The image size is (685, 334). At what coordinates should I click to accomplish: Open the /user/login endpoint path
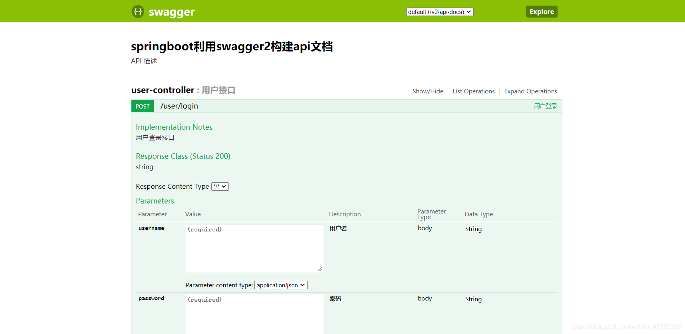pyautogui.click(x=179, y=106)
